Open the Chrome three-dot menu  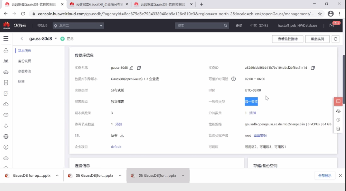339,14
